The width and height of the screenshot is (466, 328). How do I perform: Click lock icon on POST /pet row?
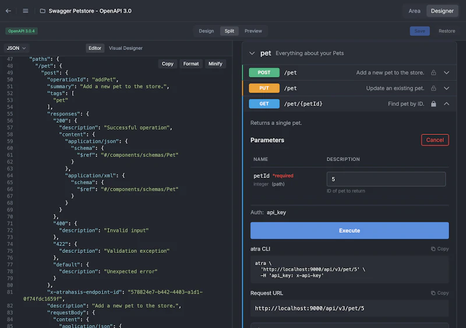[x=433, y=73]
